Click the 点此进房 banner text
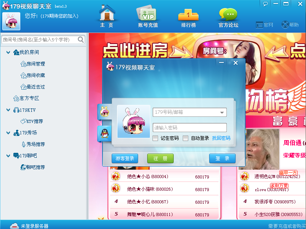This screenshot has height=229, width=306. coord(135,50)
